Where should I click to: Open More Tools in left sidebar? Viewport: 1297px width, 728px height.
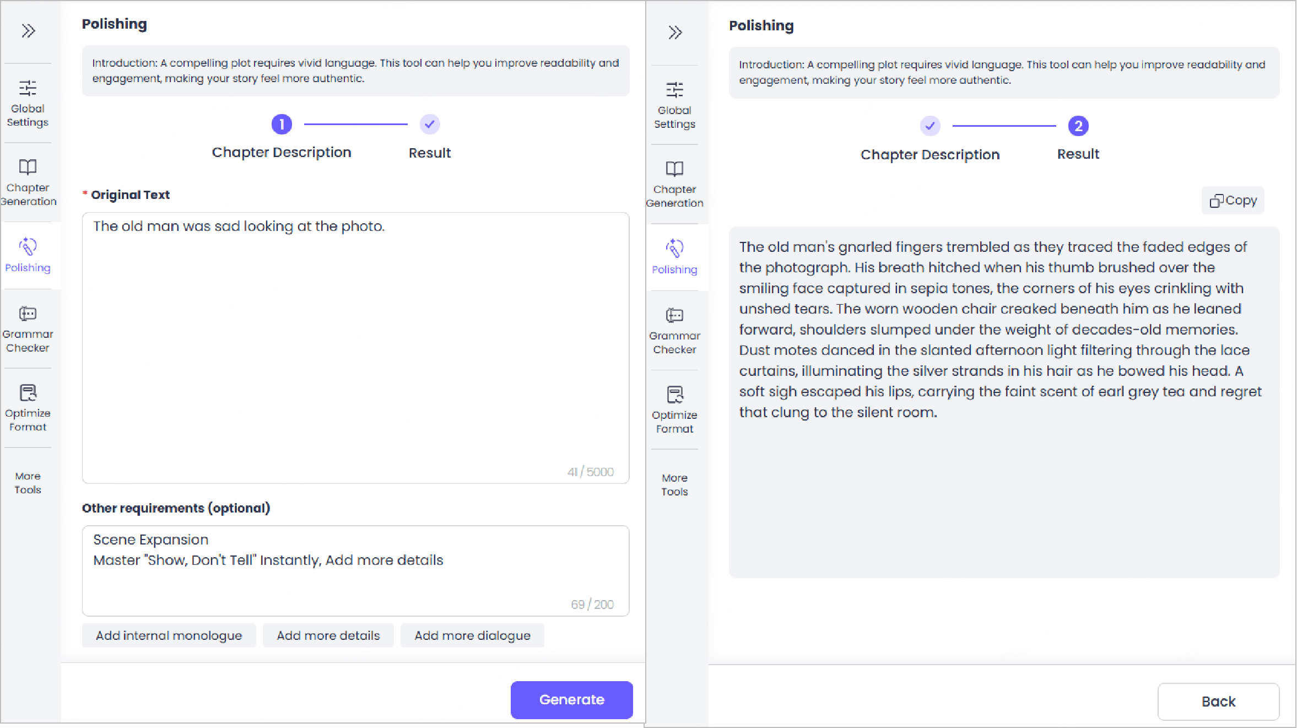tap(28, 483)
